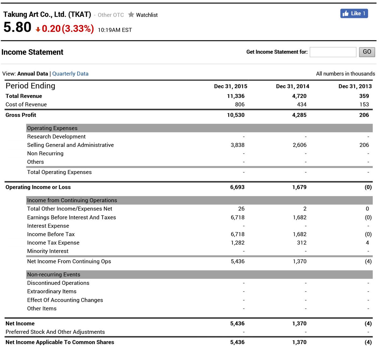The image size is (379, 353).
Task: Click the Dec 31, 2015 column header
Action: coord(231,86)
